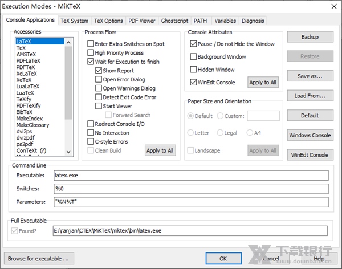Image resolution: width=342 pixels, height=269 pixels.
Task: Go to the Ghostscript tab
Action: 174,21
